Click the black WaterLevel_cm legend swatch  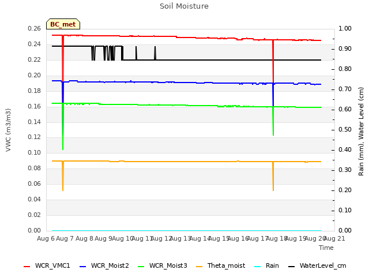292,267
